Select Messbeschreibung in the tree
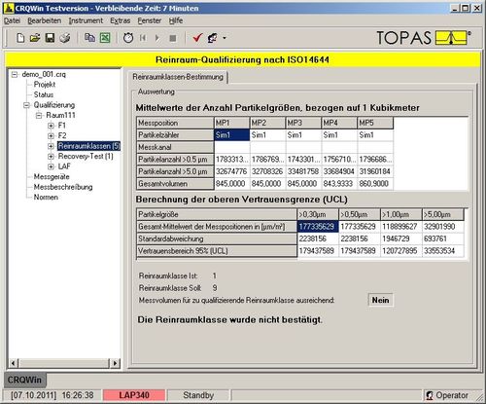 coord(63,187)
